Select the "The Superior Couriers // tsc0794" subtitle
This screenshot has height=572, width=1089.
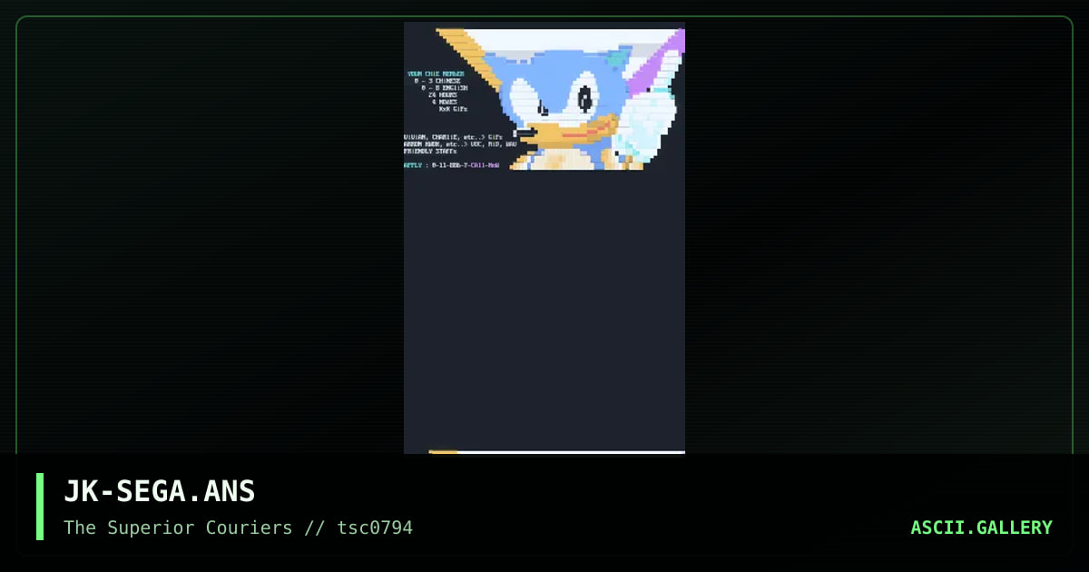click(x=238, y=528)
